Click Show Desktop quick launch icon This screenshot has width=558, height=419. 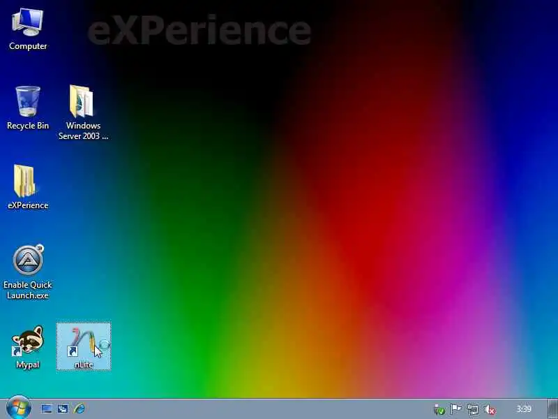47,409
